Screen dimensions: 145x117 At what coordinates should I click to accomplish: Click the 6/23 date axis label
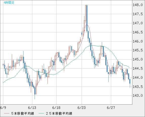pos(82,108)
